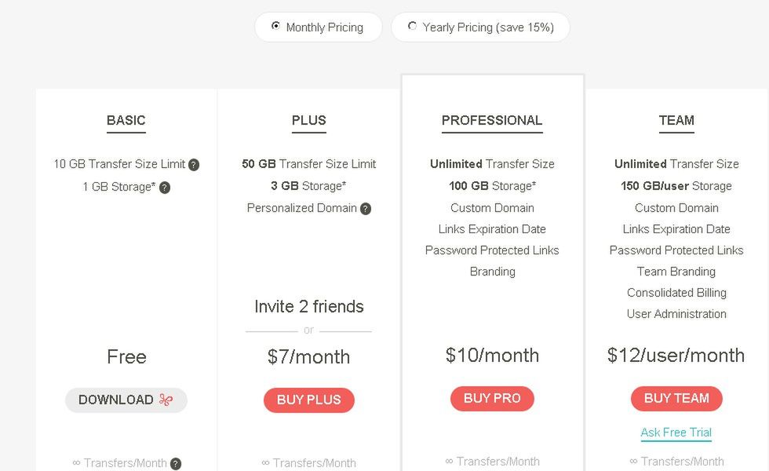Viewport: 769px width, 471px height.
Task: Click the PLUS plan heading
Action: (x=309, y=121)
